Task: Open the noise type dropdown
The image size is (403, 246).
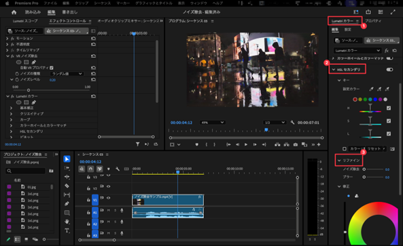Action: click(67, 74)
